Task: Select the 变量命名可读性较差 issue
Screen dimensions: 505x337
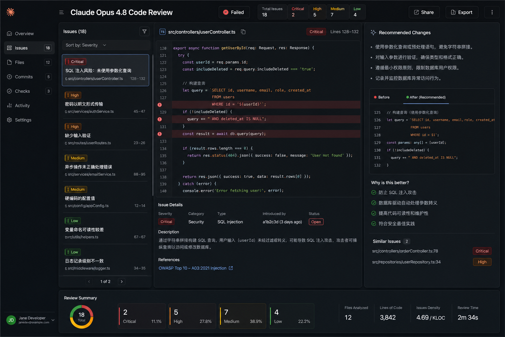Action: point(105,229)
